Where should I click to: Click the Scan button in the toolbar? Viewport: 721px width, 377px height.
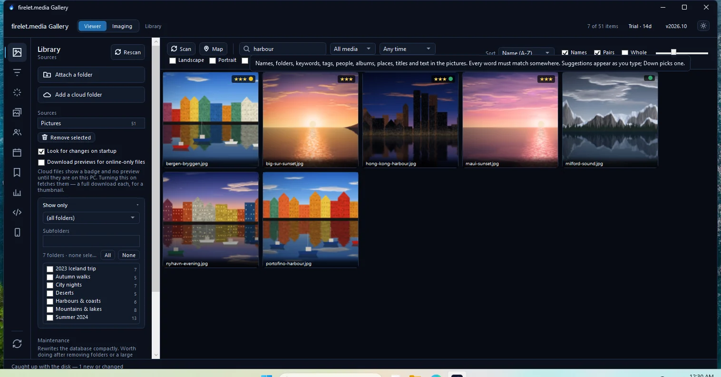[181, 49]
